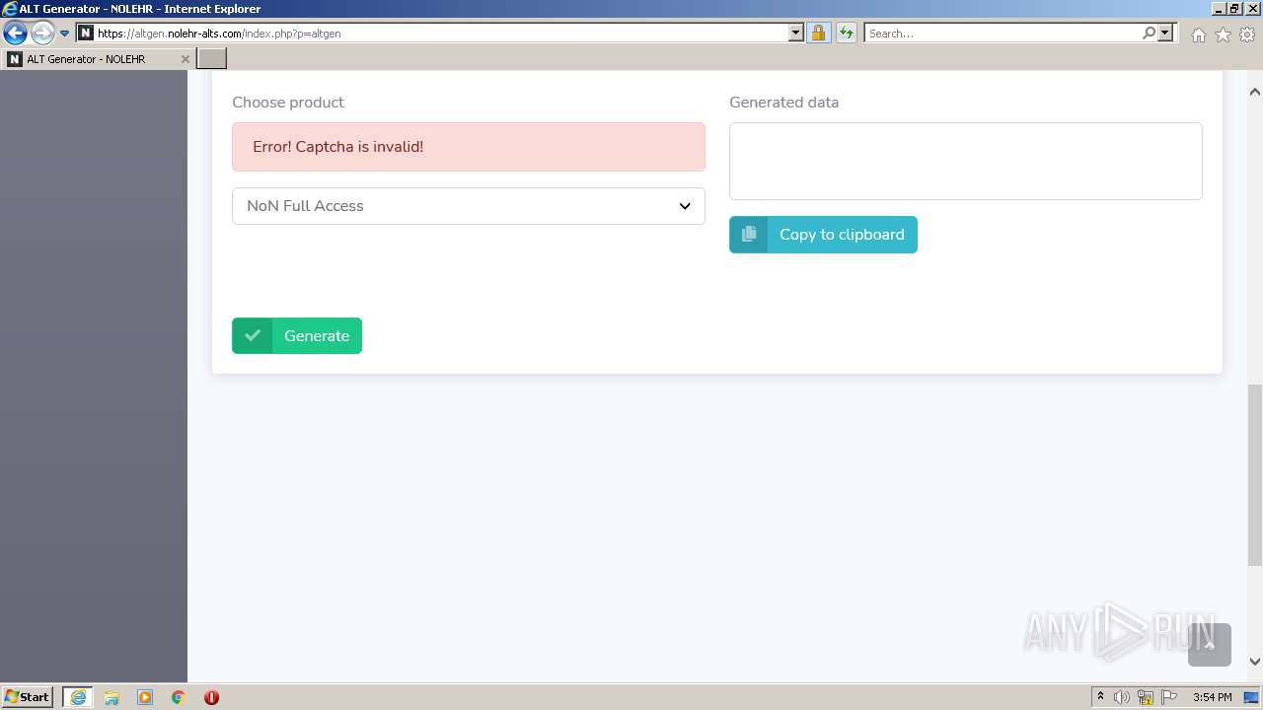1263x710 pixels.
Task: Click the volume speaker tray icon
Action: (1122, 697)
